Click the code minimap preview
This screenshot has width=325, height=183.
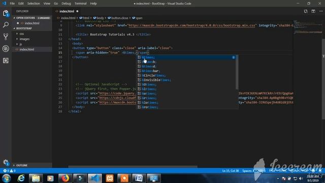[308, 27]
